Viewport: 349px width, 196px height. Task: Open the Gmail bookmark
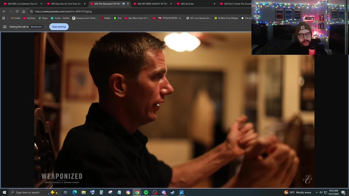click(15, 18)
